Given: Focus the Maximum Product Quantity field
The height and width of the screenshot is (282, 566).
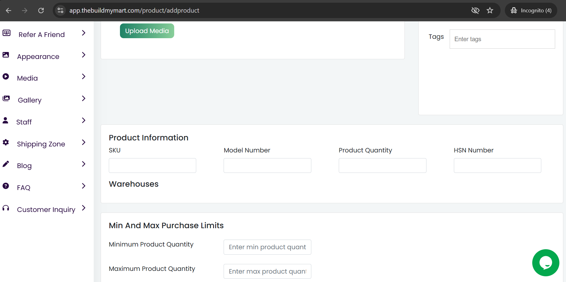Looking at the screenshot, I should point(267,271).
